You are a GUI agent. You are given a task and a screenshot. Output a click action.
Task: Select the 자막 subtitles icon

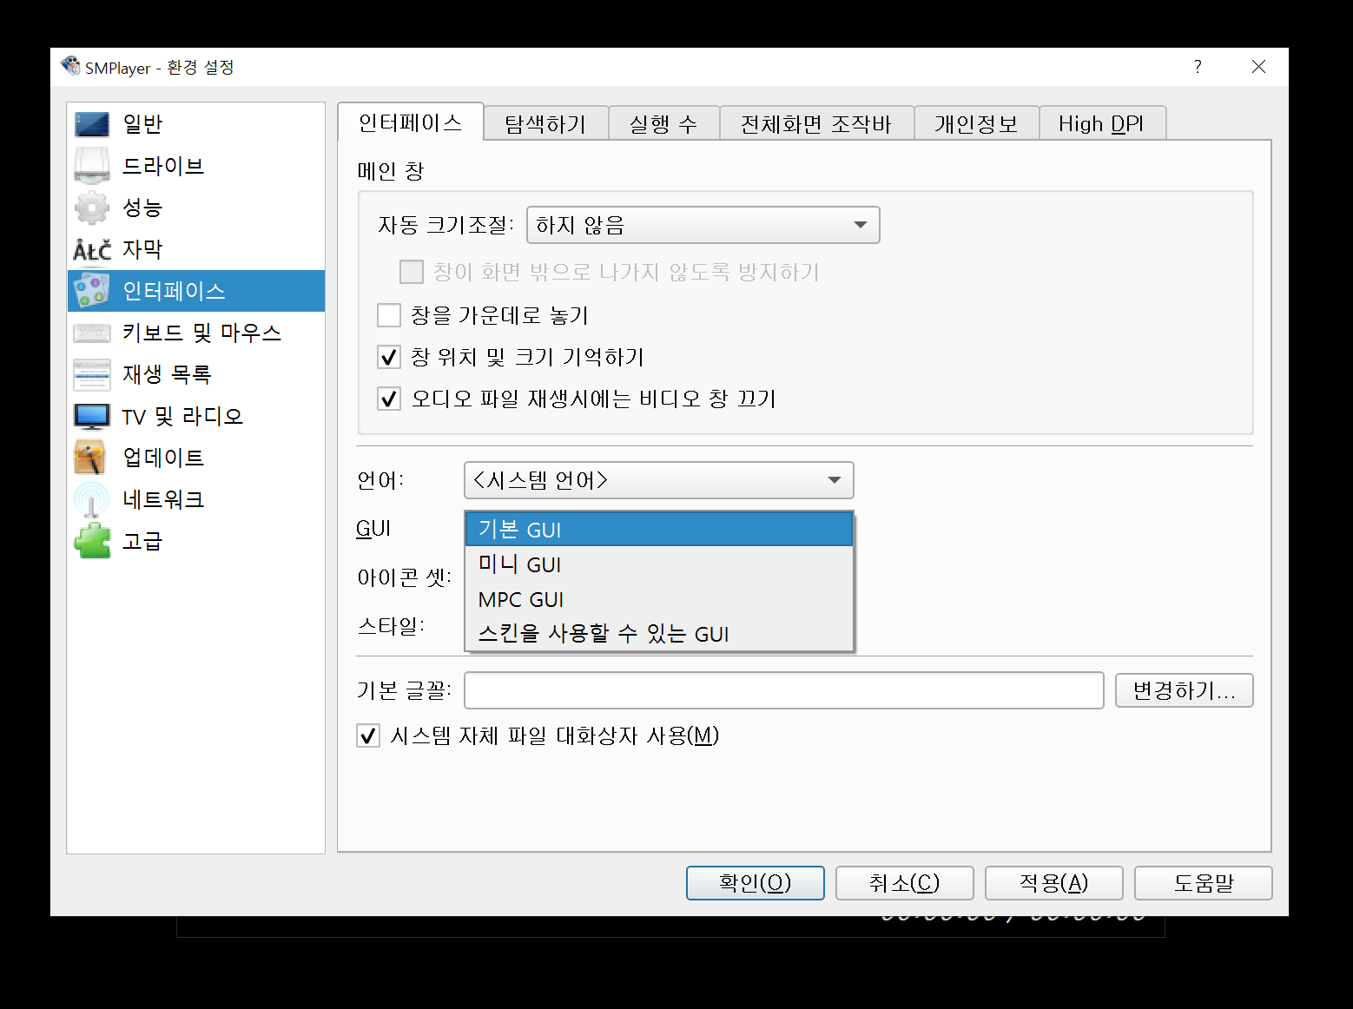click(91, 249)
